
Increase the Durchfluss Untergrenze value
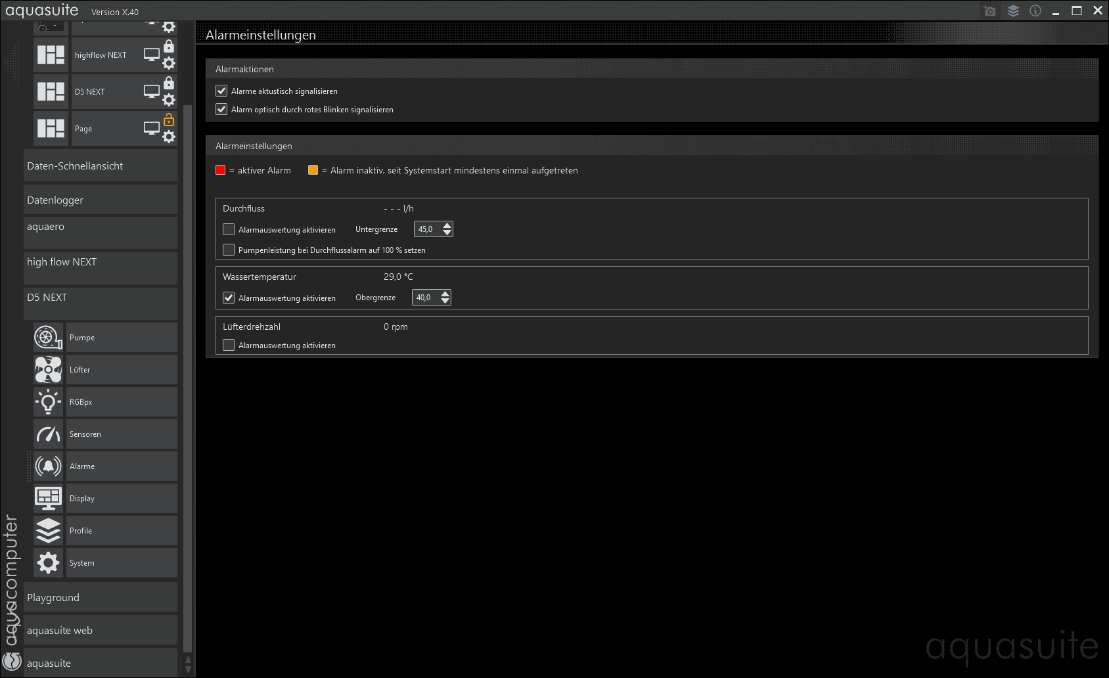pyautogui.click(x=447, y=225)
